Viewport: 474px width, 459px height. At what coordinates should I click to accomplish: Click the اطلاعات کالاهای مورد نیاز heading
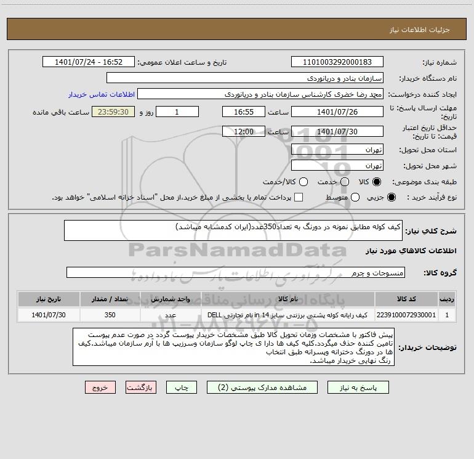[411, 251]
